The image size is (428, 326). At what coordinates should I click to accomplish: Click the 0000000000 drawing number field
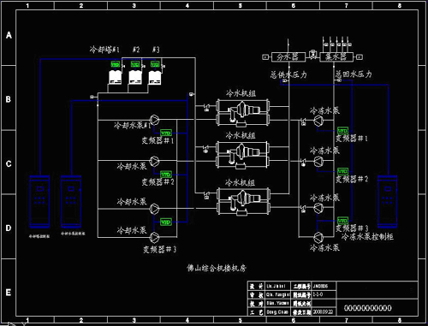click(x=368, y=308)
